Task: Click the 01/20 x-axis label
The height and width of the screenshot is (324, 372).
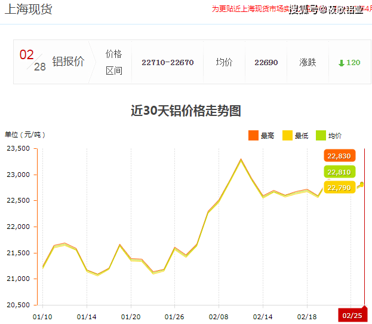Action: pyautogui.click(x=131, y=317)
